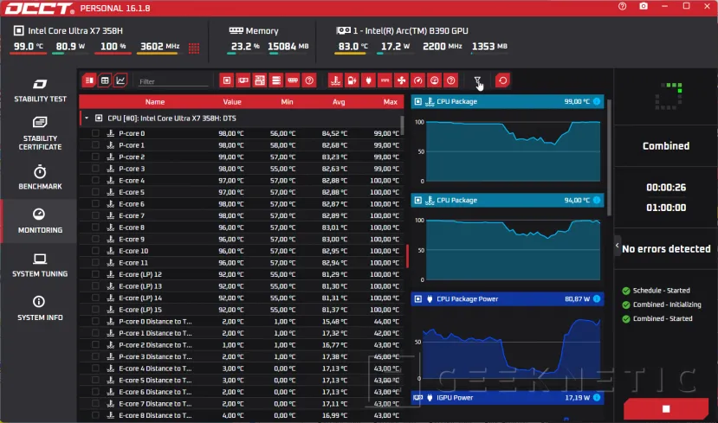Switch to graph-only view icon
The width and height of the screenshot is (718, 423).
click(x=120, y=80)
